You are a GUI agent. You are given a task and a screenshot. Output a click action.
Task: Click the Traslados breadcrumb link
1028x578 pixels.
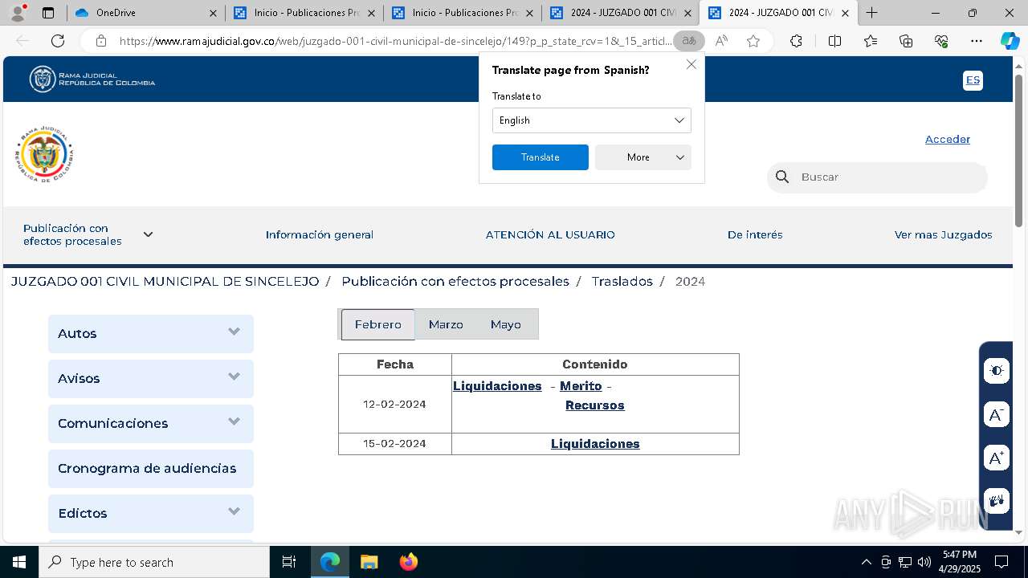point(622,281)
